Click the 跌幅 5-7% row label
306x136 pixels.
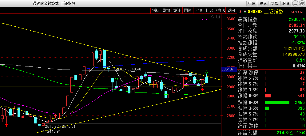(248, 114)
